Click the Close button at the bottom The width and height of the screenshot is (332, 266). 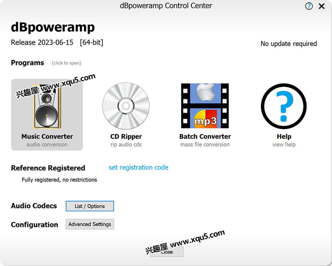167,252
